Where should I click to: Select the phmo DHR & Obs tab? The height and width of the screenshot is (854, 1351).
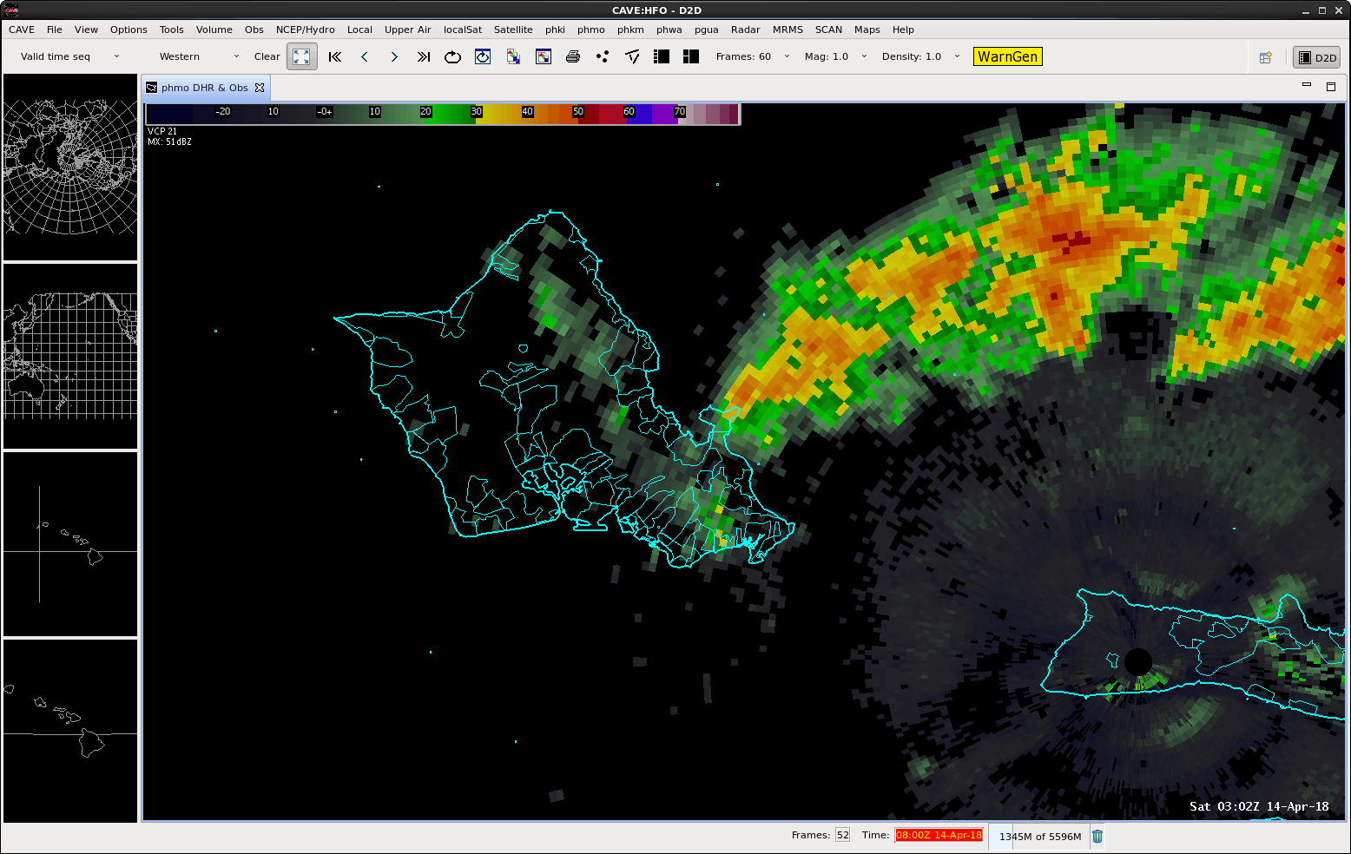point(204,88)
